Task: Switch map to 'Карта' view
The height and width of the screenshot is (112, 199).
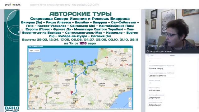Action: point(31,50)
